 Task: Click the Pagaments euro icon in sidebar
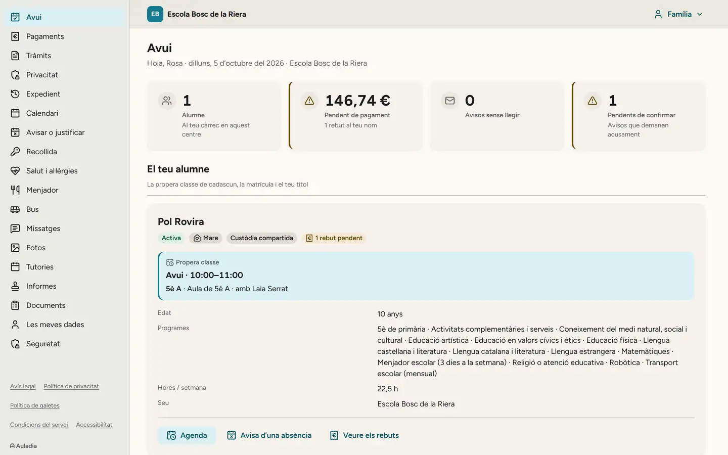[x=15, y=36]
